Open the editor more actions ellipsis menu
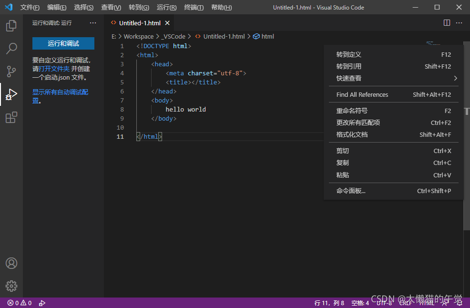Image resolution: width=470 pixels, height=308 pixels. pos(459,22)
